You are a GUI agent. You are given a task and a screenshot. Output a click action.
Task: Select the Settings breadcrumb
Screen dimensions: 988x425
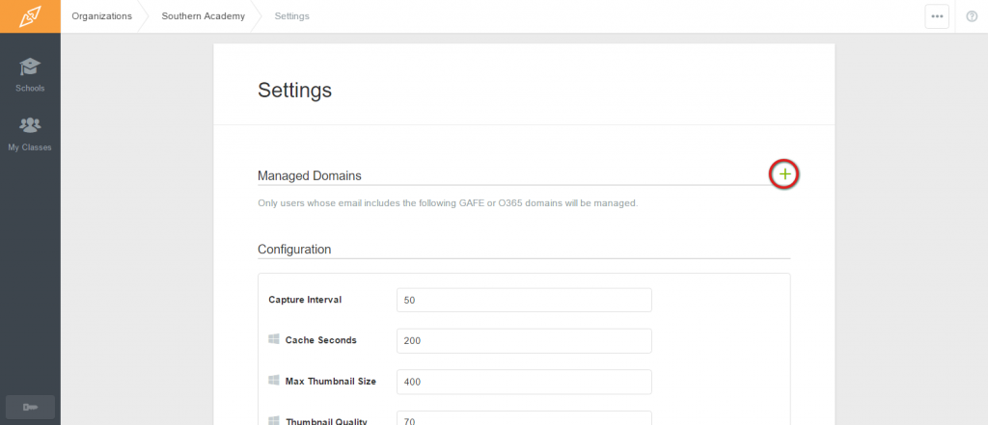click(x=291, y=16)
